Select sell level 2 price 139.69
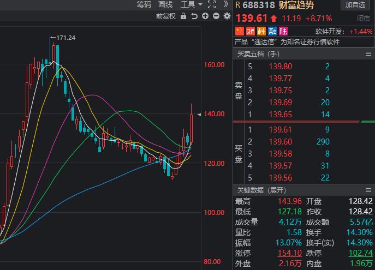The image size is (375, 270). pyautogui.click(x=281, y=102)
